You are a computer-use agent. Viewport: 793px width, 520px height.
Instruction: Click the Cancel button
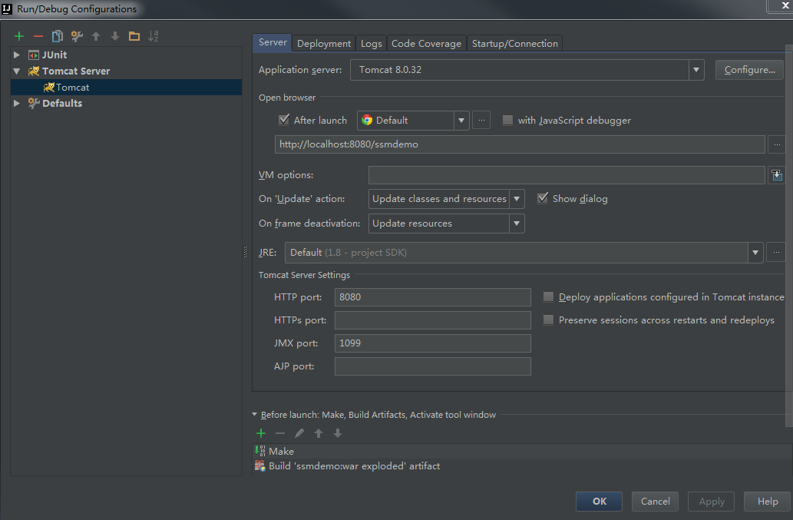coord(656,502)
